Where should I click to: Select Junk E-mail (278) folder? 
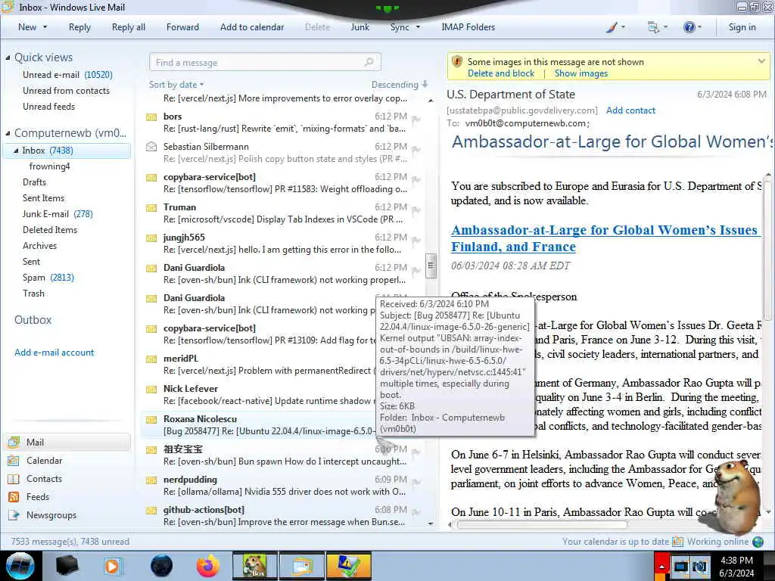click(x=58, y=214)
